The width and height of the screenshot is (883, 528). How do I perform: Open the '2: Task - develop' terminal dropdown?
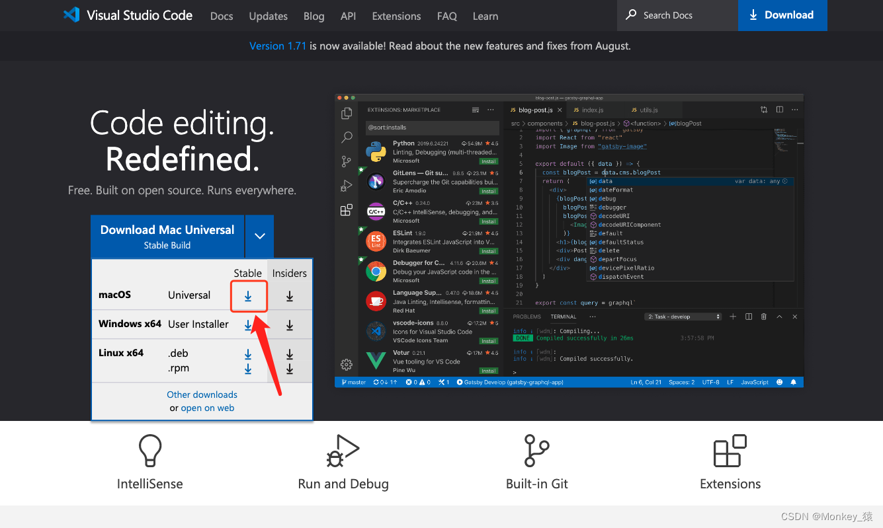click(683, 317)
